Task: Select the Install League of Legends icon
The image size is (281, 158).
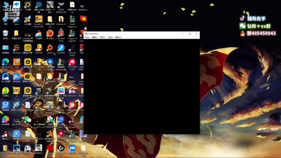Action: 72,21
